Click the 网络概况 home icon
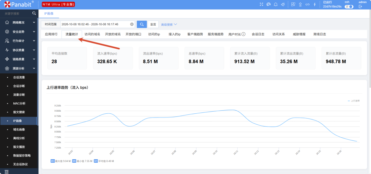This screenshot has width=371, height=174. click(7, 23)
